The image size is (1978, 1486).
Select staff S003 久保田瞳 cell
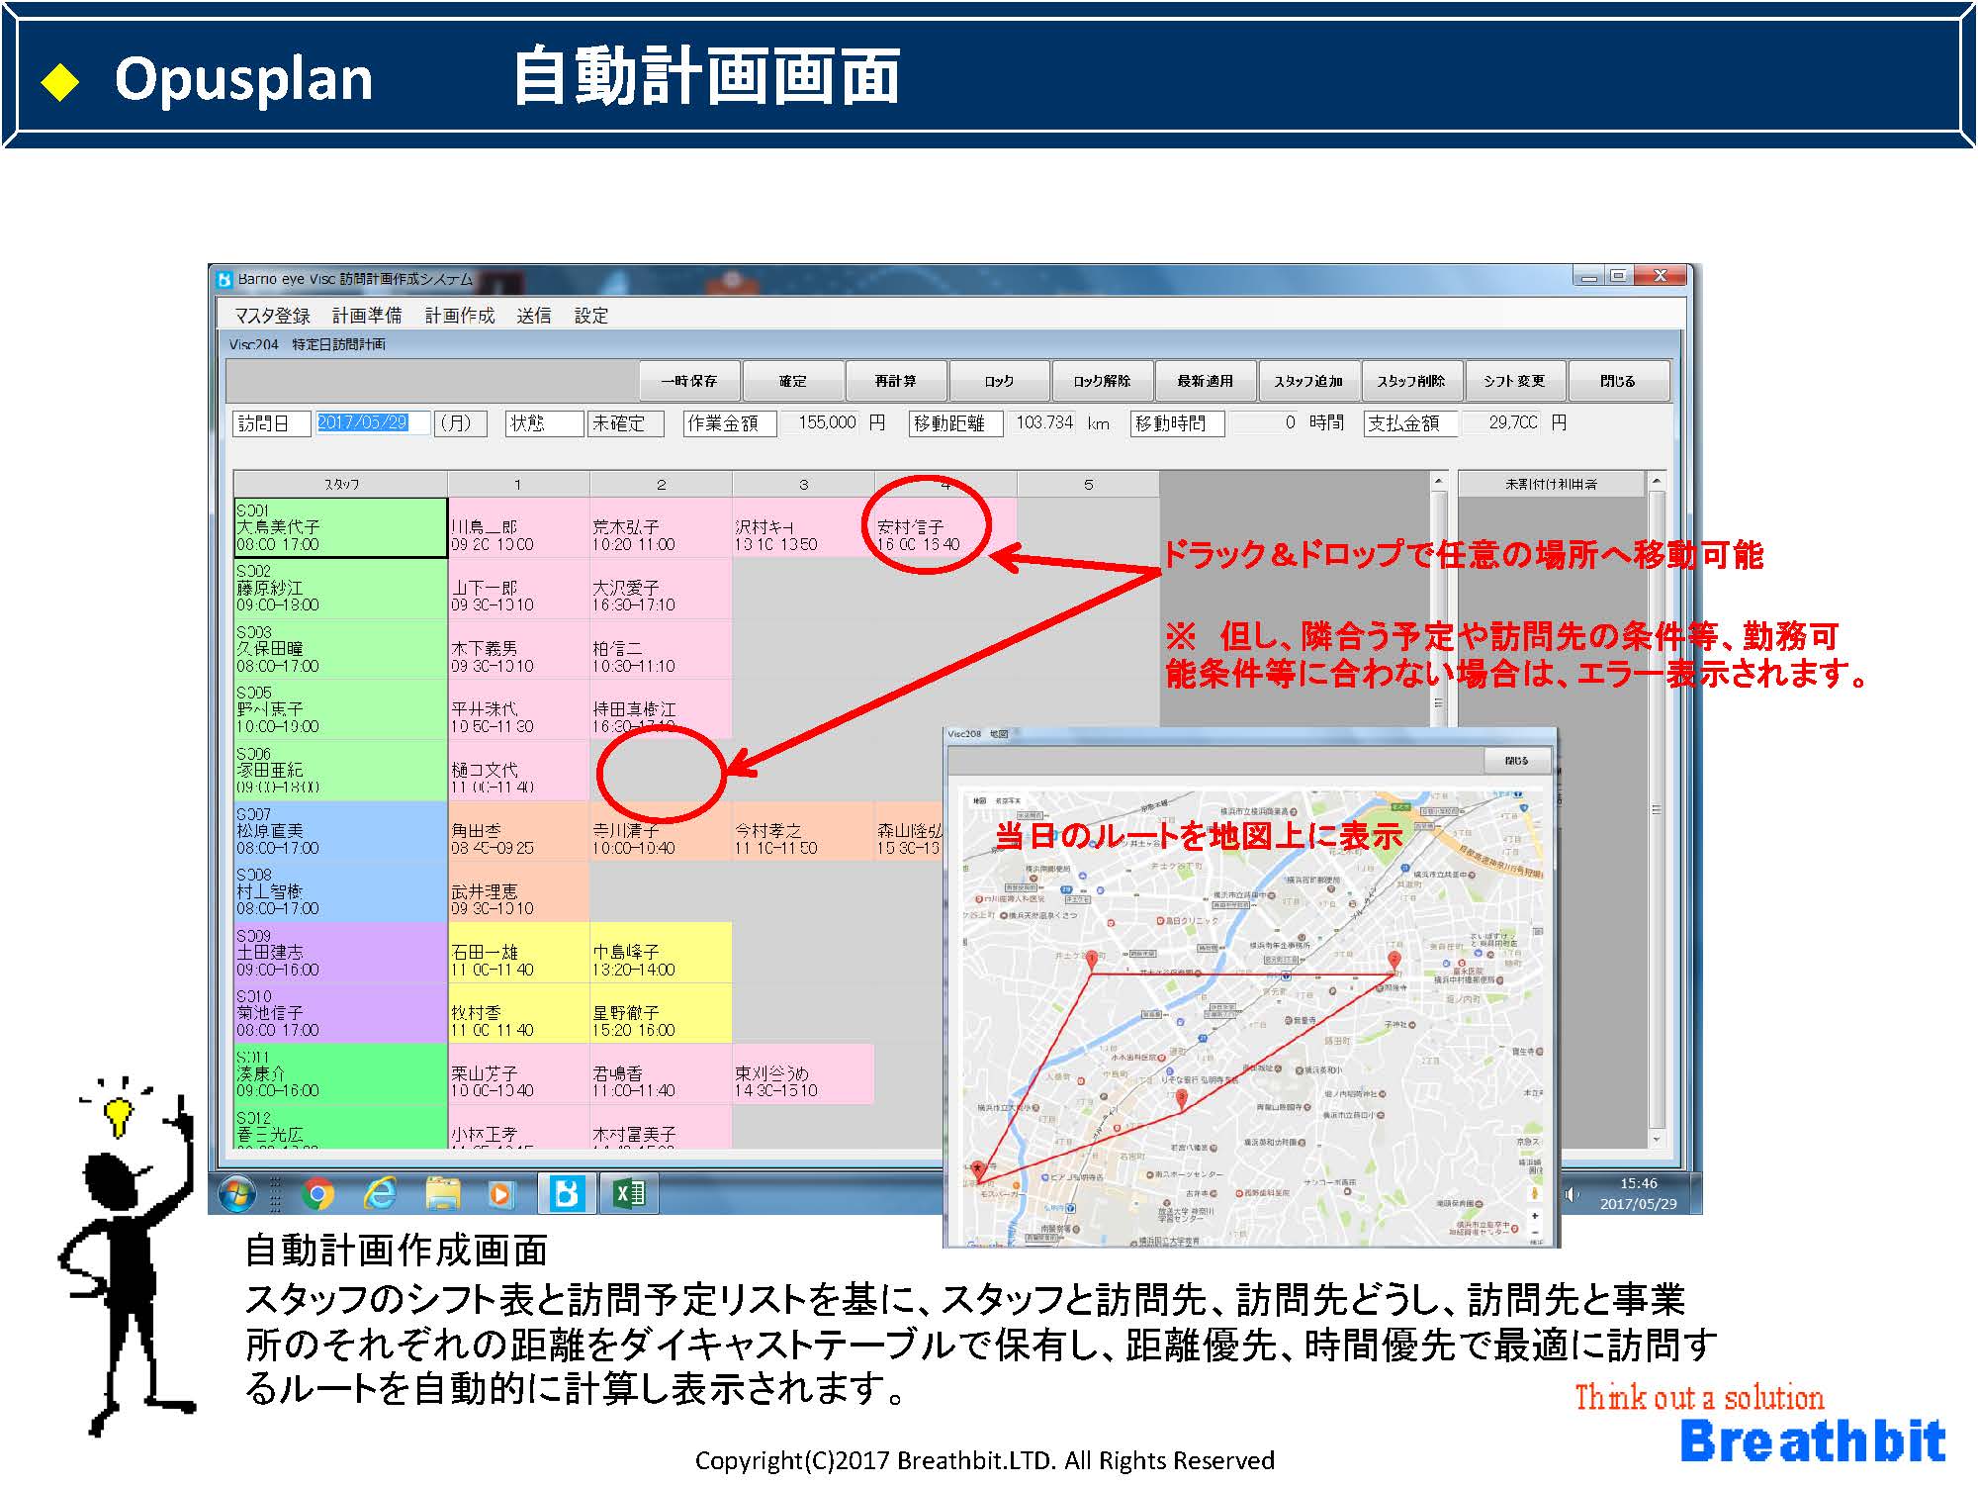tap(340, 649)
